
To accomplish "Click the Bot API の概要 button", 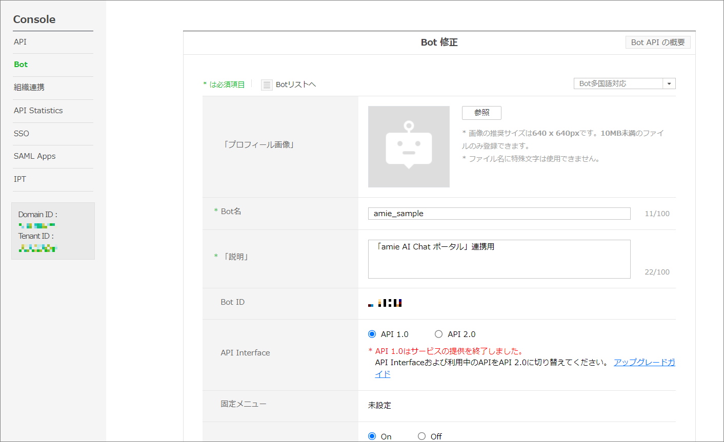I will pos(658,42).
